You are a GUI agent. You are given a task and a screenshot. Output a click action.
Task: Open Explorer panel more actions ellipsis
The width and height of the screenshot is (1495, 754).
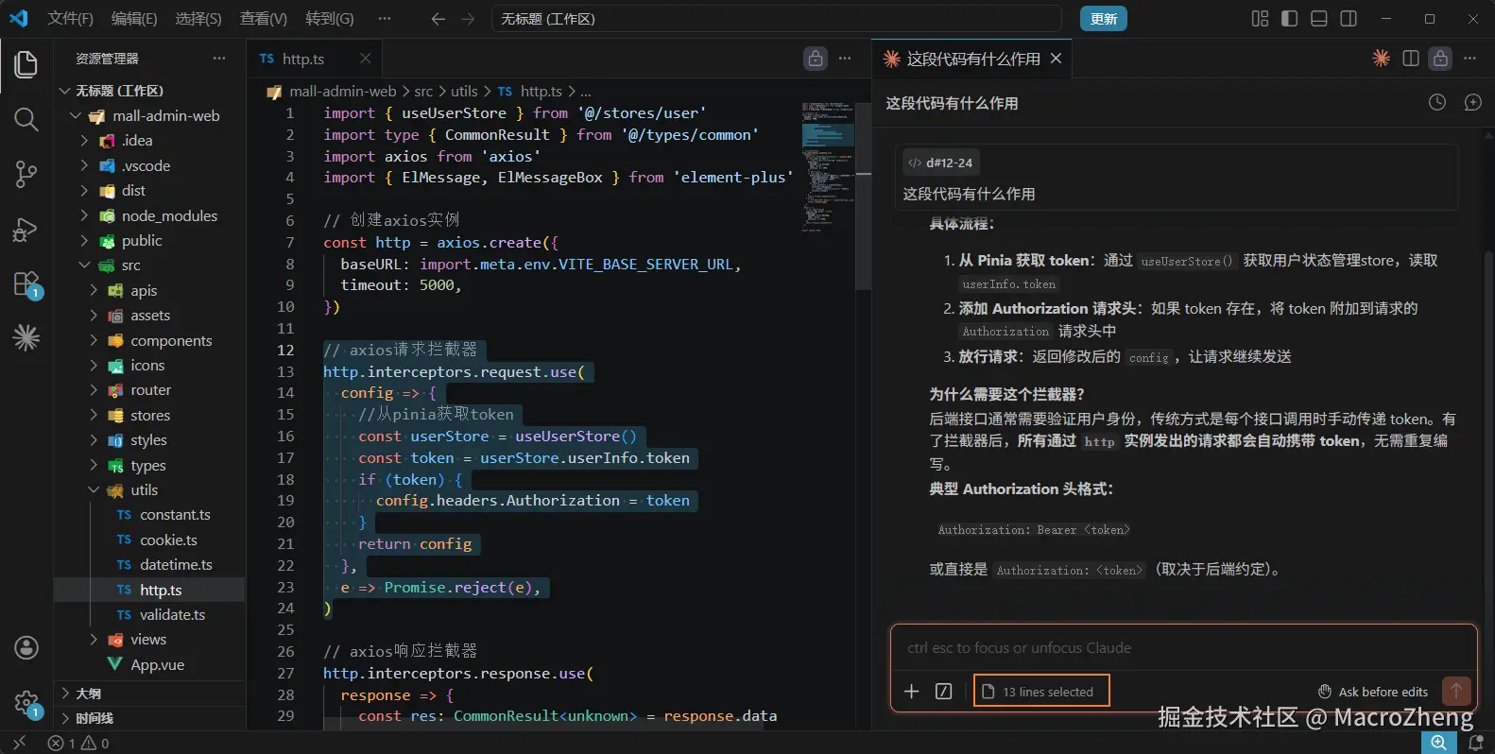point(219,59)
